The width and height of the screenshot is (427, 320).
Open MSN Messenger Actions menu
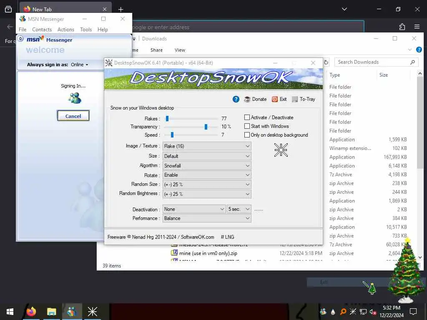coord(66,30)
